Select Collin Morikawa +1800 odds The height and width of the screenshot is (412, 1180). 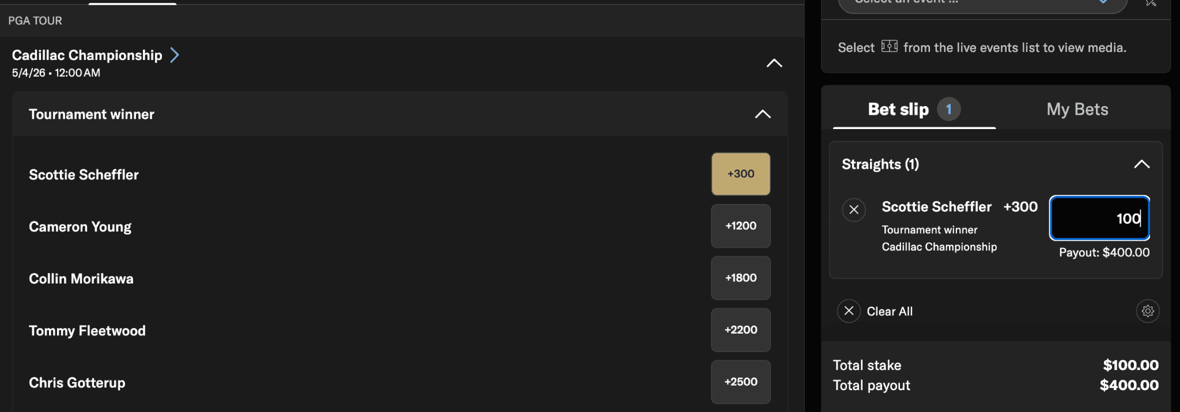740,278
